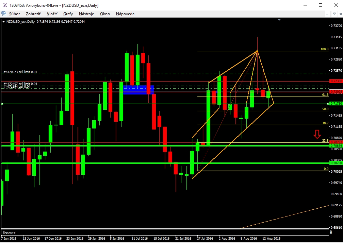Close the main application window

pos(336,5)
